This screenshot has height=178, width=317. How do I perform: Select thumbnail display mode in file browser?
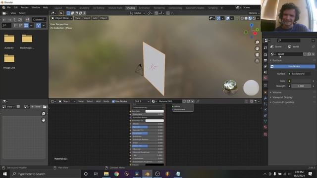pos(26,25)
